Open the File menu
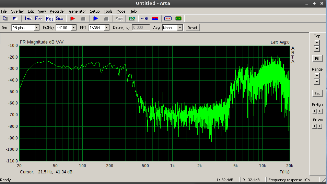The width and height of the screenshot is (327, 184). [x=4, y=11]
